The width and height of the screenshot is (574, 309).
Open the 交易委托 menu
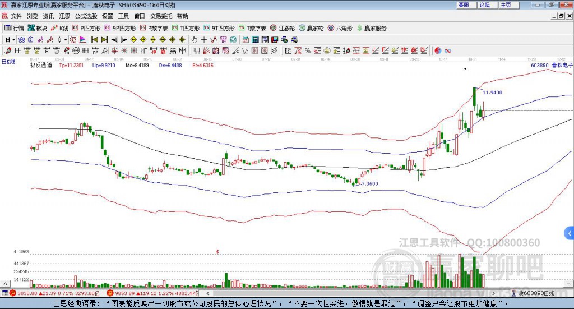coord(161,16)
